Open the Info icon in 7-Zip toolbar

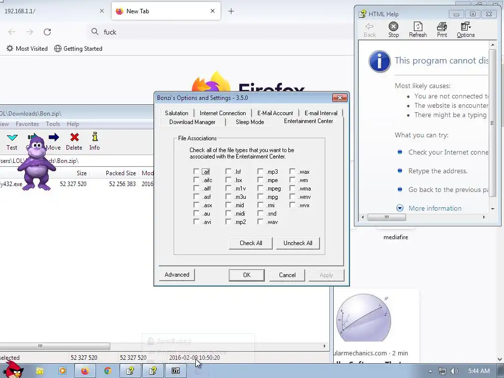(x=94, y=137)
